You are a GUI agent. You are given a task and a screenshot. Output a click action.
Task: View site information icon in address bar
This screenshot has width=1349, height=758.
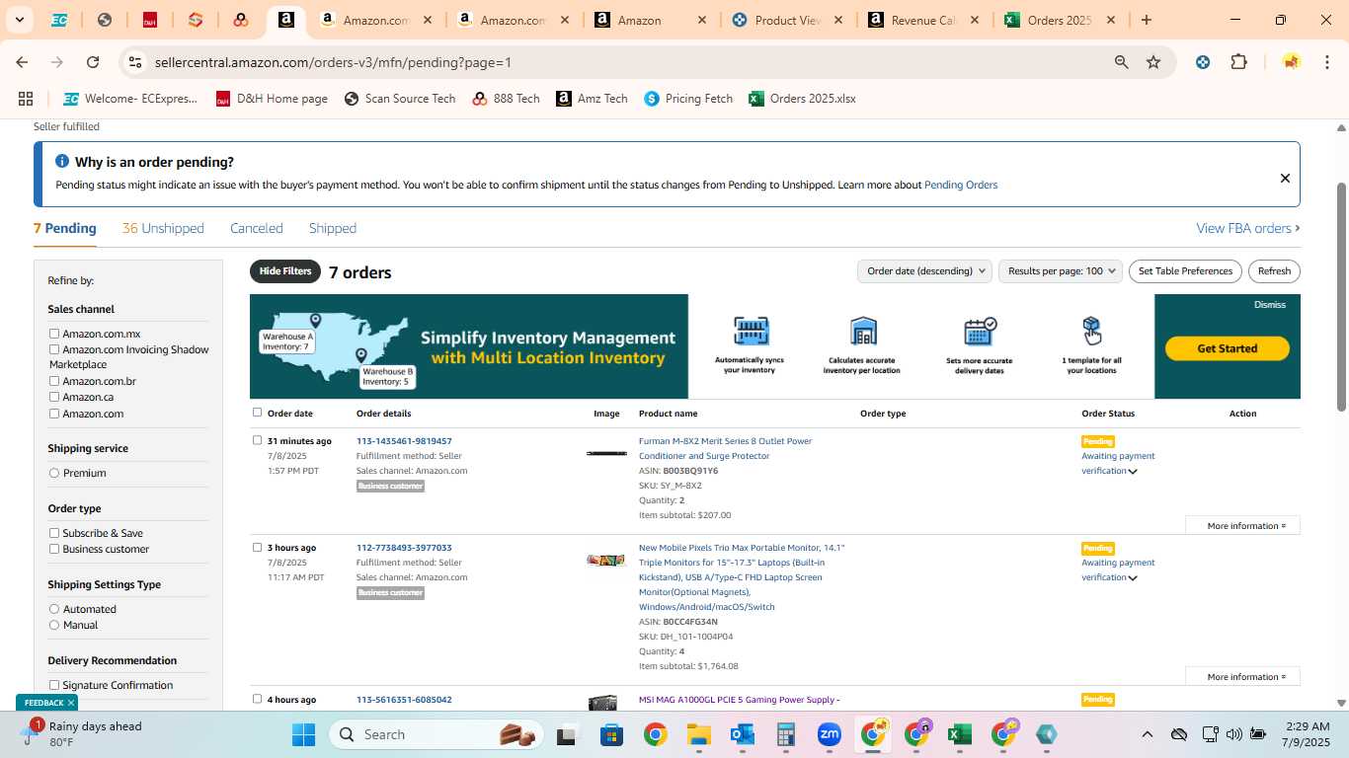coord(135,62)
